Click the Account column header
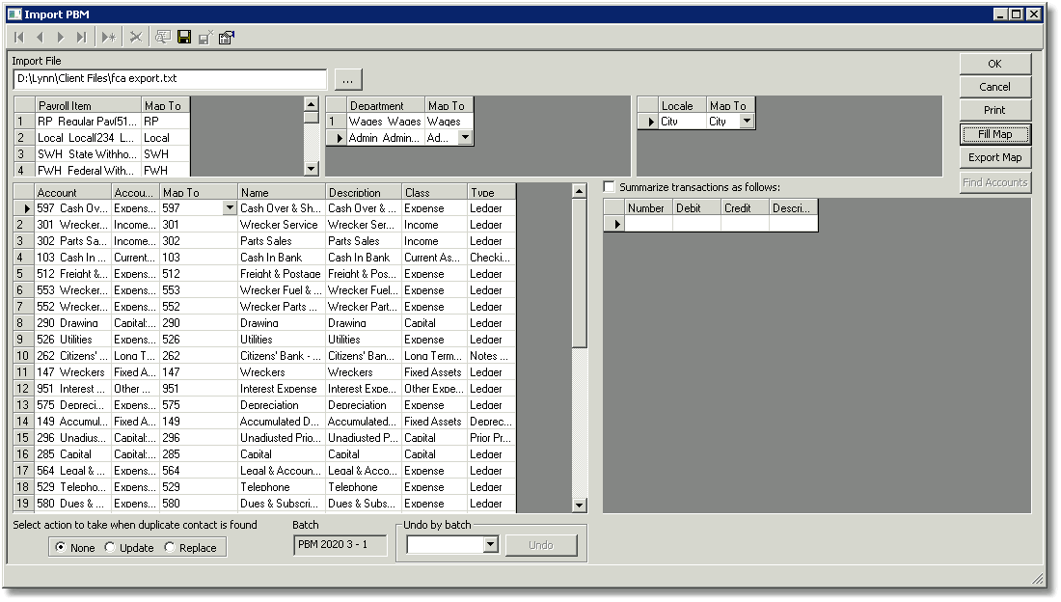The image size is (1061, 602). (x=72, y=192)
